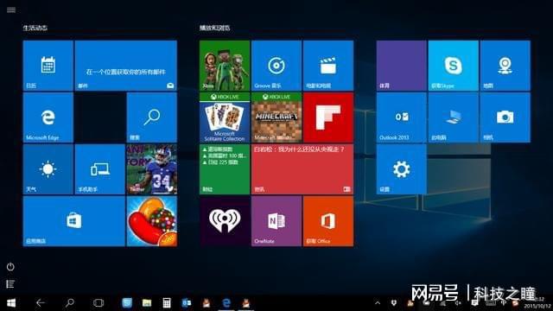Click the '播放和浏览' group header
This screenshot has height=311, width=553.
[x=215, y=28]
